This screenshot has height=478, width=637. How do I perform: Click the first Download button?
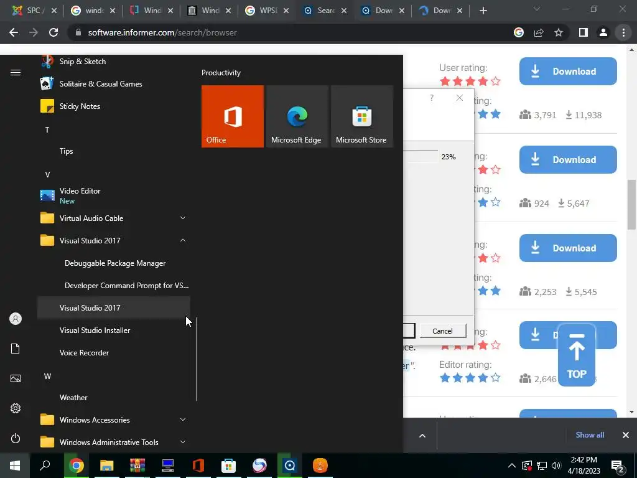click(568, 71)
